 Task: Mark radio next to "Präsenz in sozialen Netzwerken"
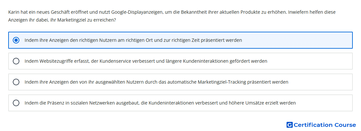pos(16,103)
